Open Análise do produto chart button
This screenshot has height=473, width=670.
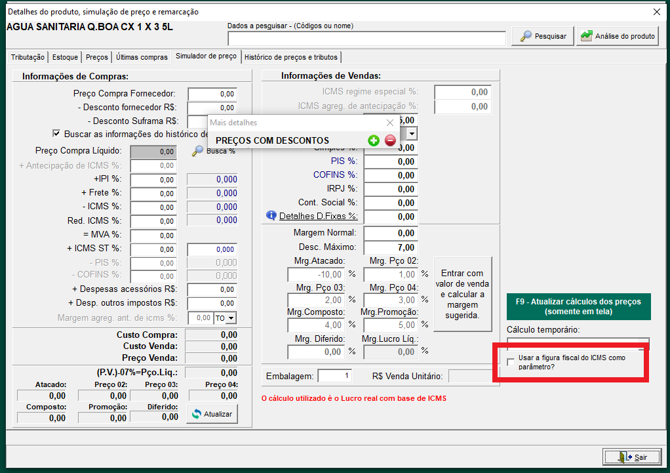[x=618, y=36]
